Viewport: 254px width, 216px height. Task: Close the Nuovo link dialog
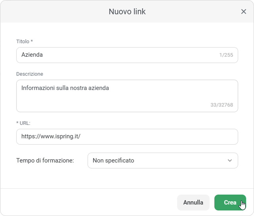(x=244, y=11)
